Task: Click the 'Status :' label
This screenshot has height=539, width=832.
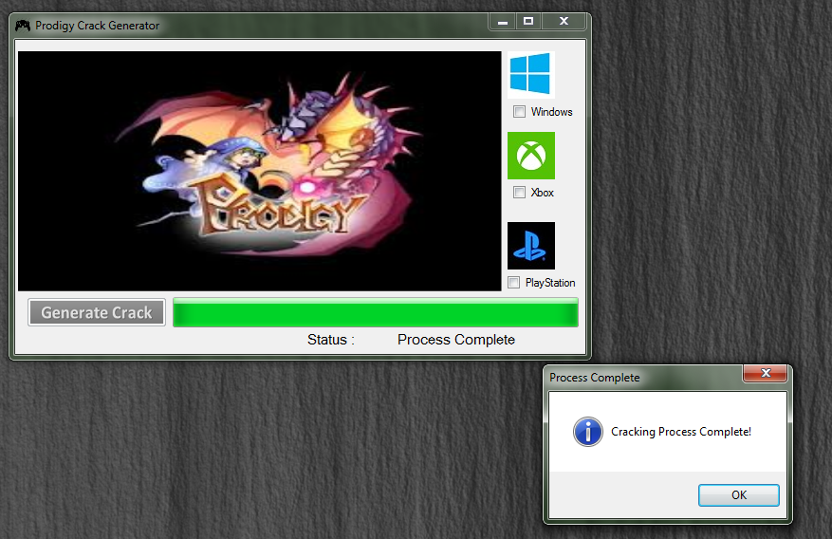Action: tap(331, 340)
